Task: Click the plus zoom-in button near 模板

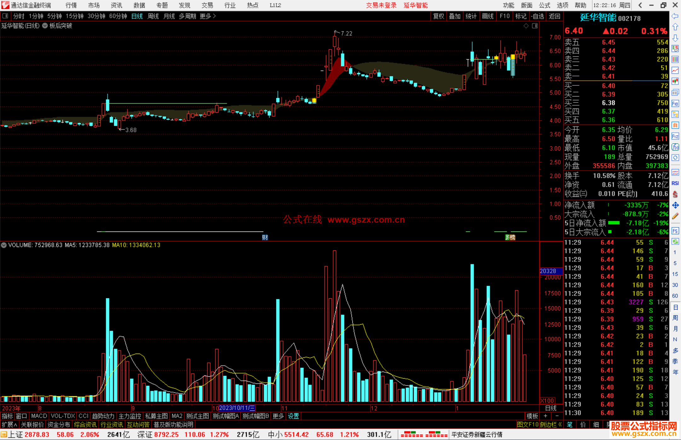Action: tap(546, 416)
